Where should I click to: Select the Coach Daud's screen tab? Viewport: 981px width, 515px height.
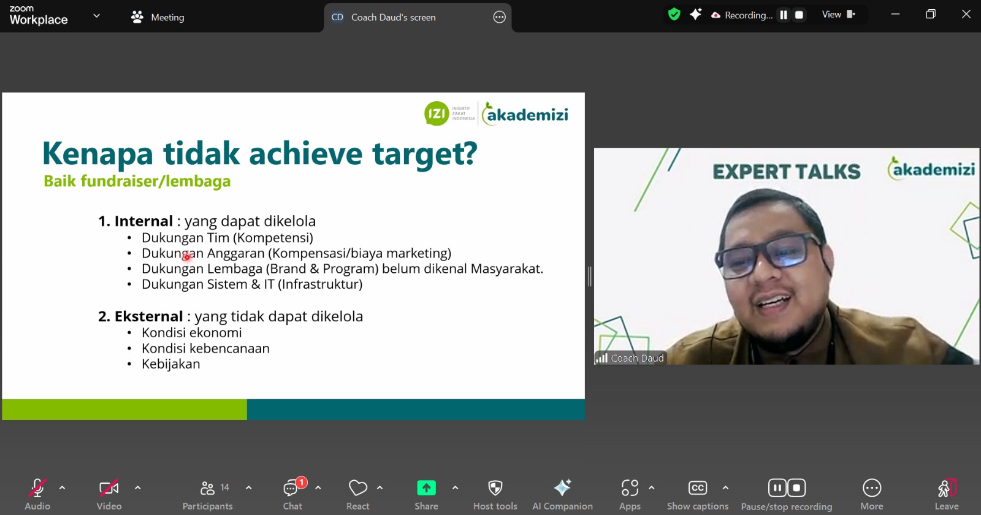(x=393, y=17)
